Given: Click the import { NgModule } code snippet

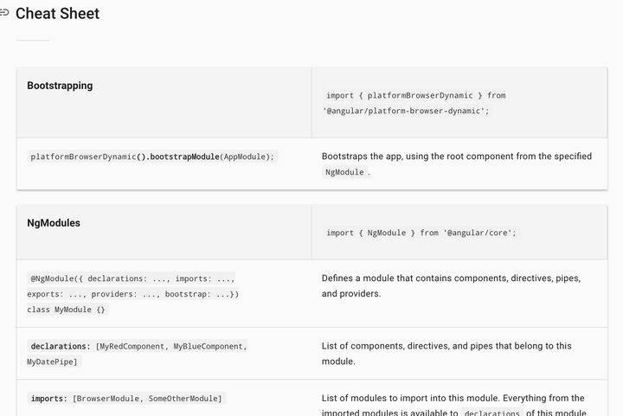Looking at the screenshot, I should [x=421, y=233].
